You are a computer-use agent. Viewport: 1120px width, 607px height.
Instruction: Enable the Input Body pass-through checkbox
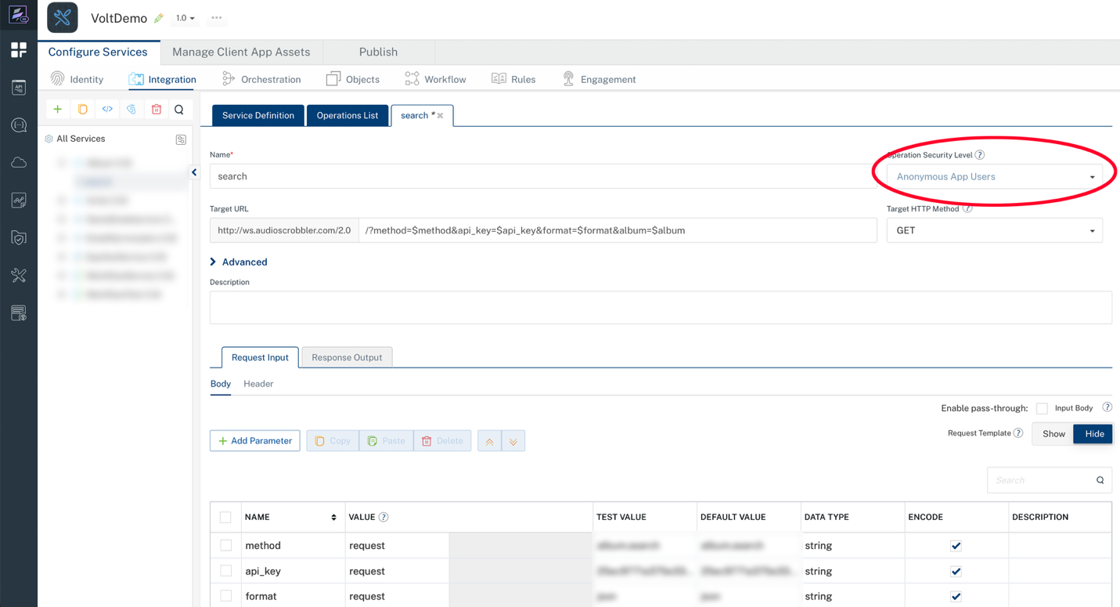[1042, 408]
